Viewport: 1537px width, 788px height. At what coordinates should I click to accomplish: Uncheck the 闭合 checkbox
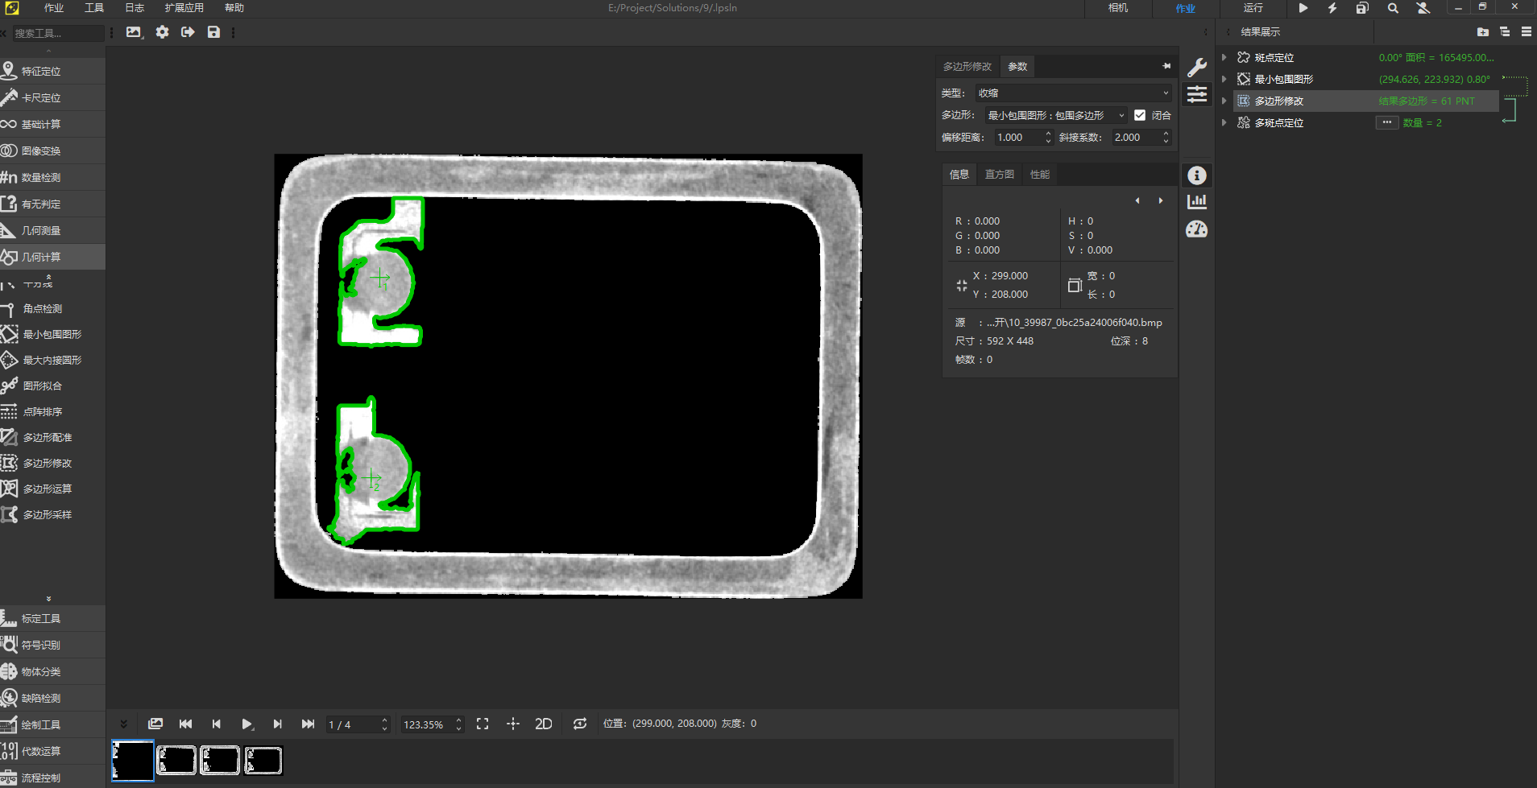click(1140, 115)
